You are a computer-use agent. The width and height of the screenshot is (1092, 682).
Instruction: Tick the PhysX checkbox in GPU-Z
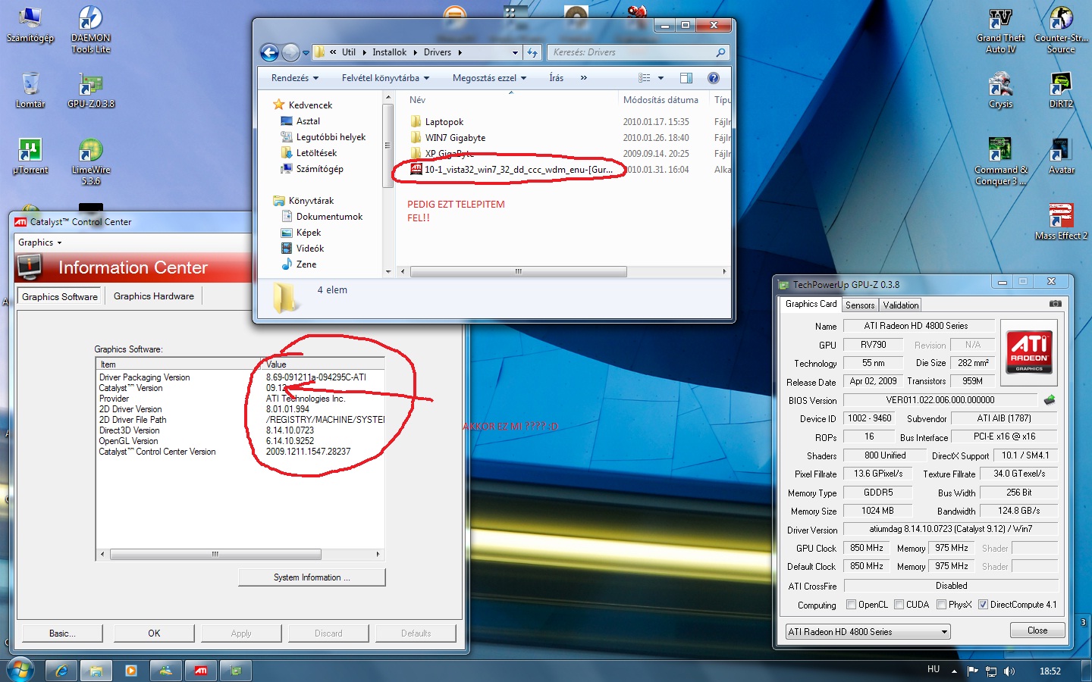tap(941, 605)
